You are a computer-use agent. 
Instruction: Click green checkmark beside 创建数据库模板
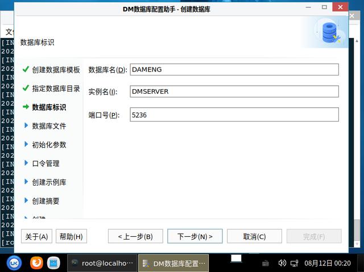[x=26, y=69]
